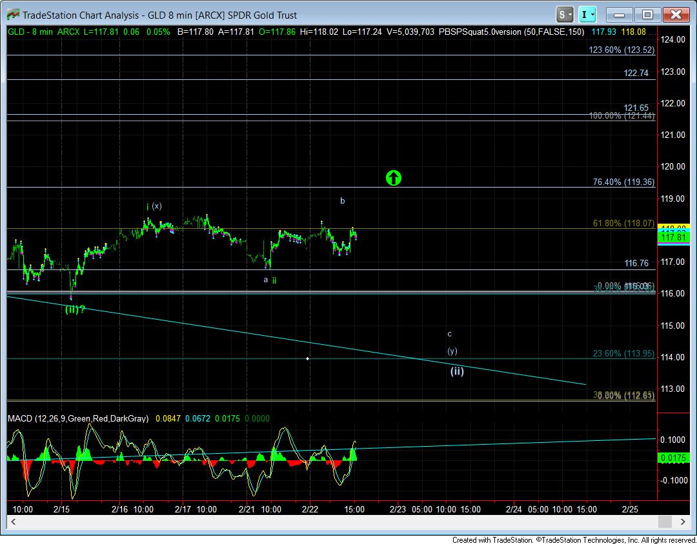697x544 pixels.
Task: Click the horizontal scrollbar left arrow
Action: point(12,521)
